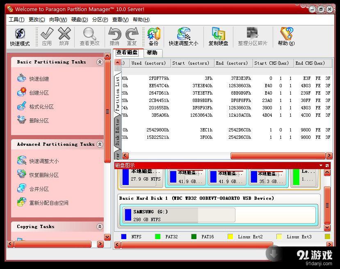Click disk map scroll up arrow

coord(327,172)
